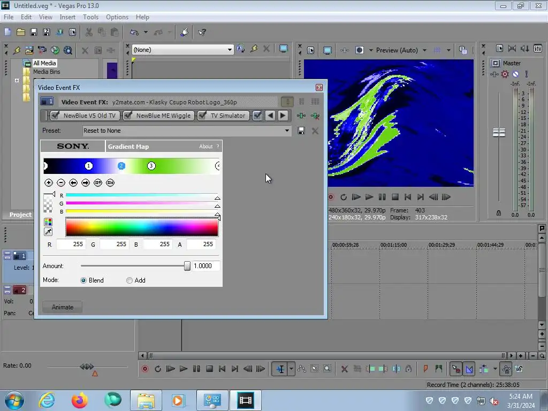Click the About link in Gradient Map

pos(205,147)
